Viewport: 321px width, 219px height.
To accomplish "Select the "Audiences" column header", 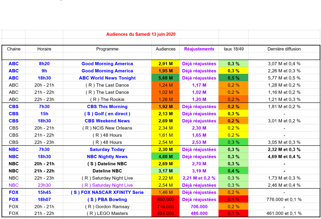I will click(166, 49).
